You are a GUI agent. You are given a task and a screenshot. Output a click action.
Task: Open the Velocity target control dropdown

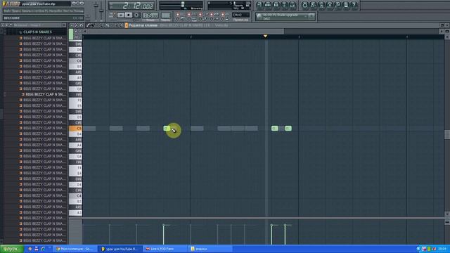[x=221, y=25]
